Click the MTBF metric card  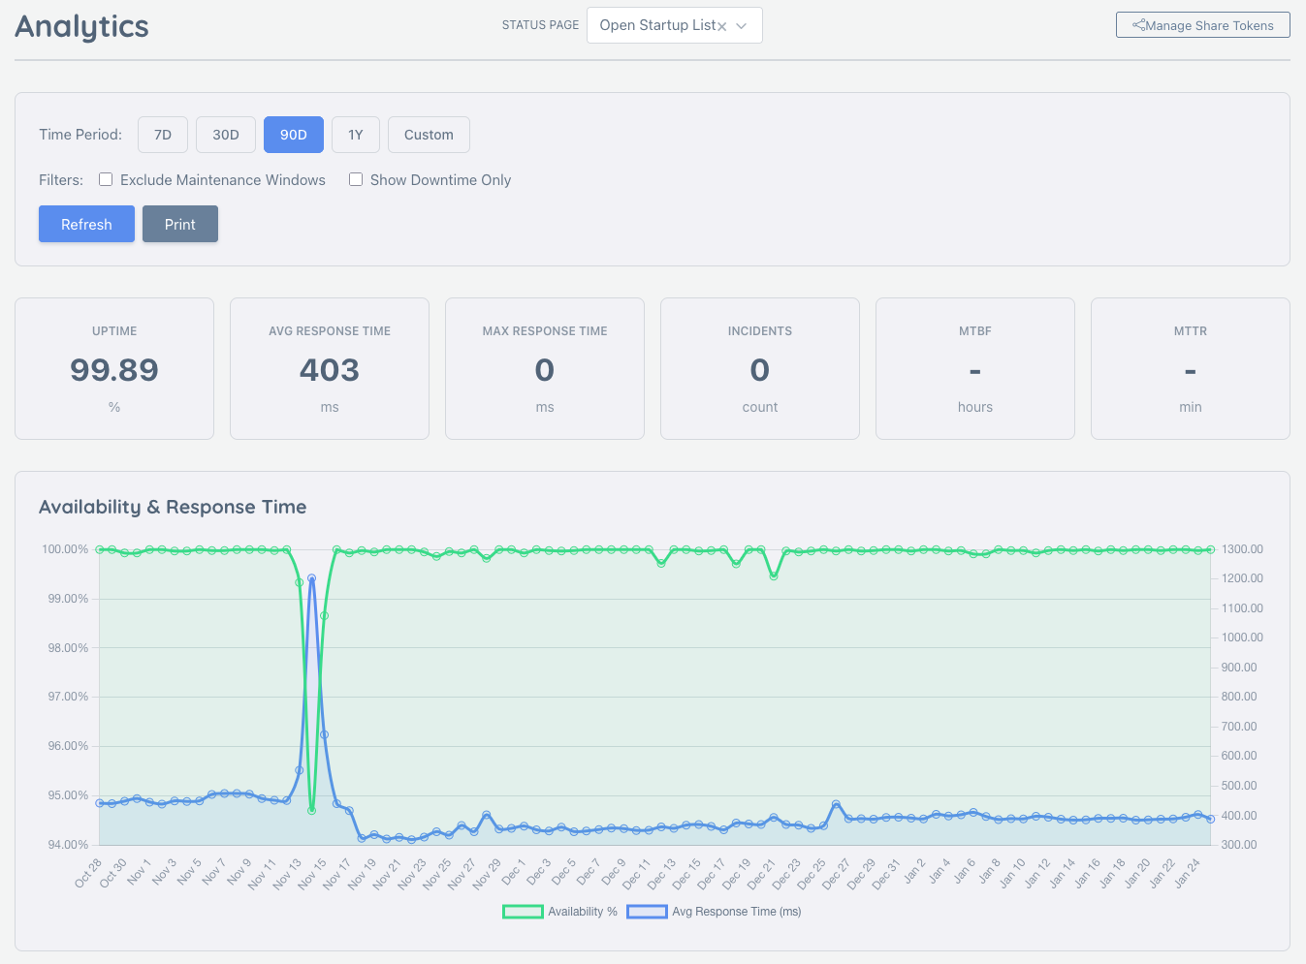[x=974, y=368]
